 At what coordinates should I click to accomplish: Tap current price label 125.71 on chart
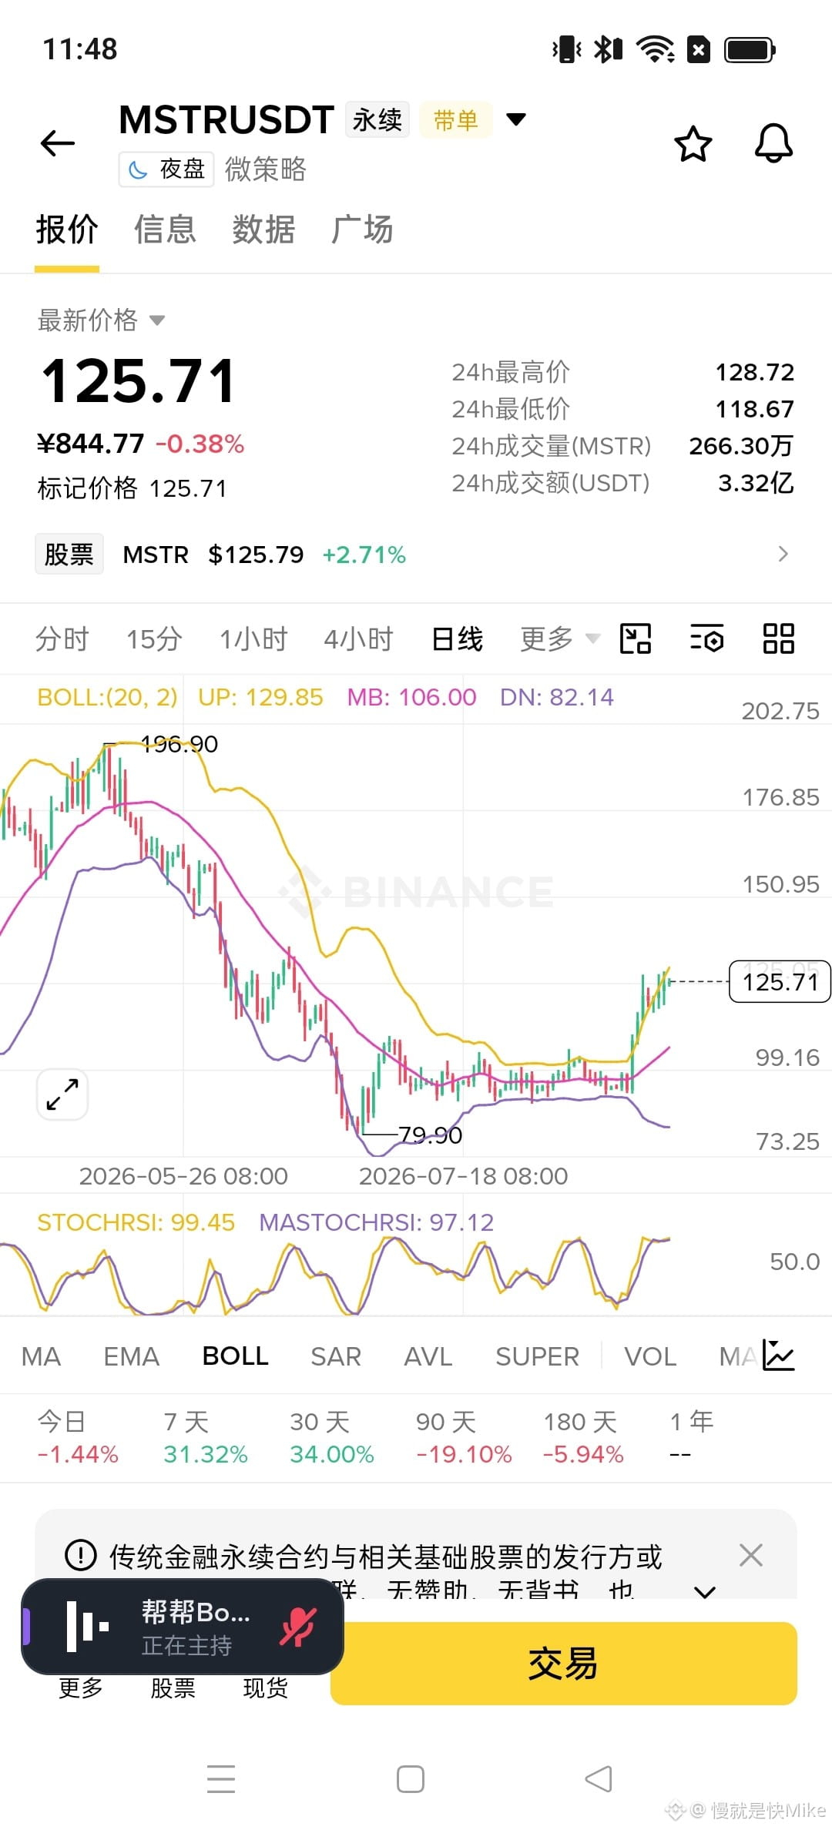780,981
